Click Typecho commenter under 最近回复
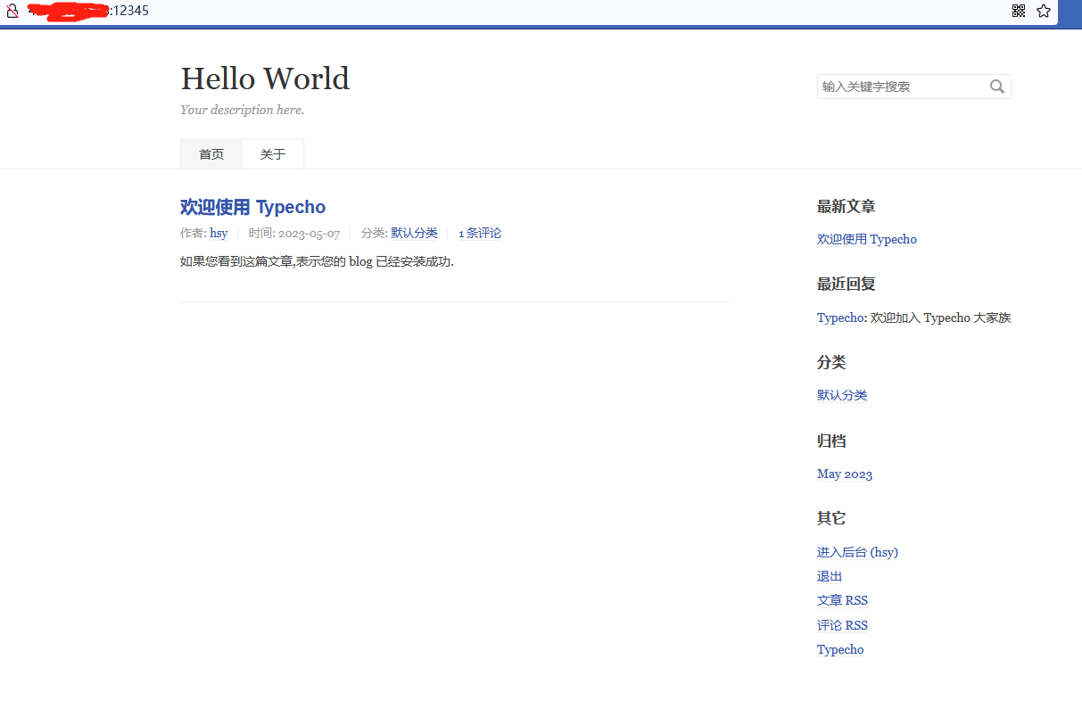The height and width of the screenshot is (701, 1082). 839,318
